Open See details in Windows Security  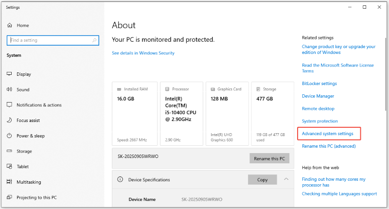pyautogui.click(x=143, y=53)
